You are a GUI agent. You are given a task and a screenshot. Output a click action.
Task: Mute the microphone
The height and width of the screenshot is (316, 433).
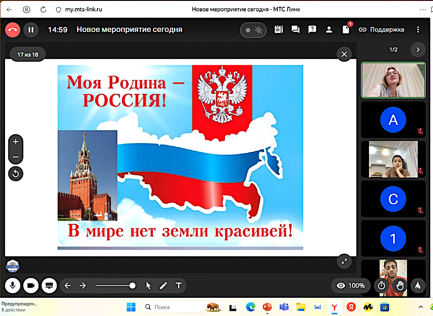[x=12, y=285]
